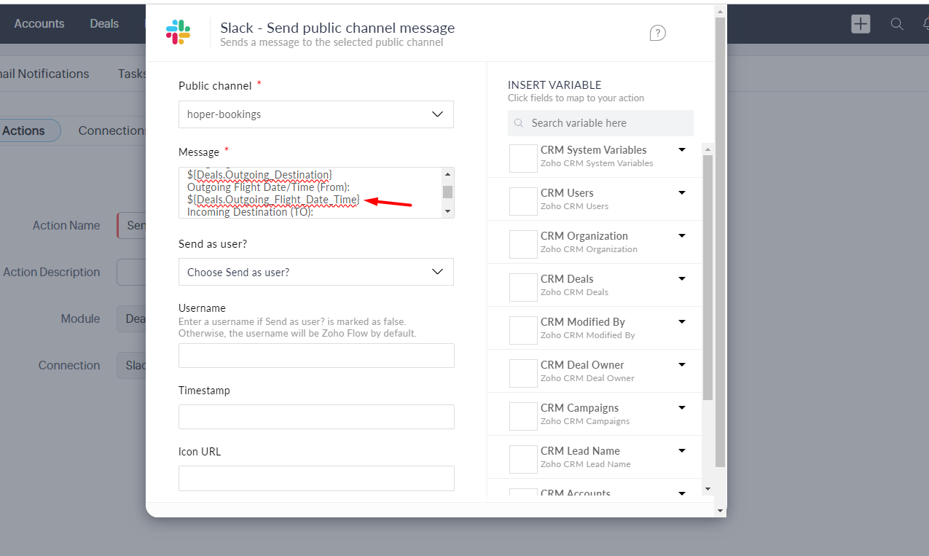Click the dialog's outer scroll down arrow
Viewport: 929px width, 556px height.
click(720, 511)
